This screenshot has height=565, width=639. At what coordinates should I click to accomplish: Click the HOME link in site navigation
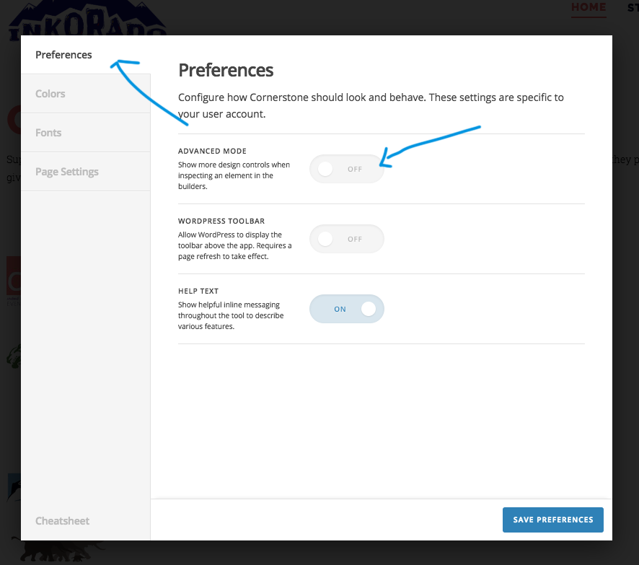point(589,7)
